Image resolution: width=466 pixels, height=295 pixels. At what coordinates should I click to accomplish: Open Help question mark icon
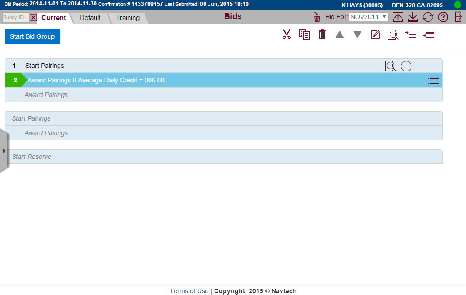point(443,17)
